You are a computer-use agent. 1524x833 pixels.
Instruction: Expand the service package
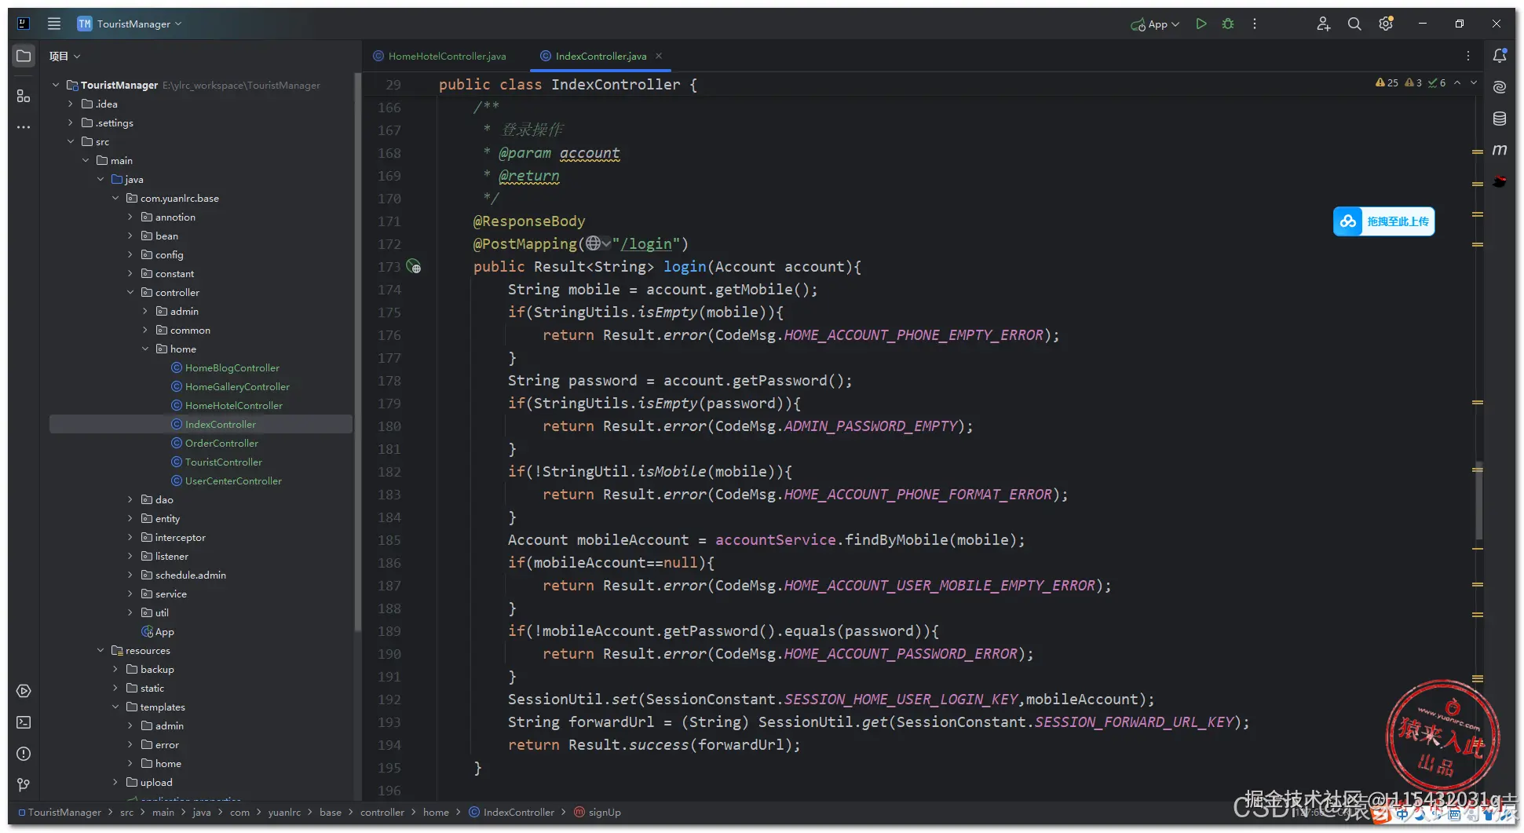pos(130,594)
